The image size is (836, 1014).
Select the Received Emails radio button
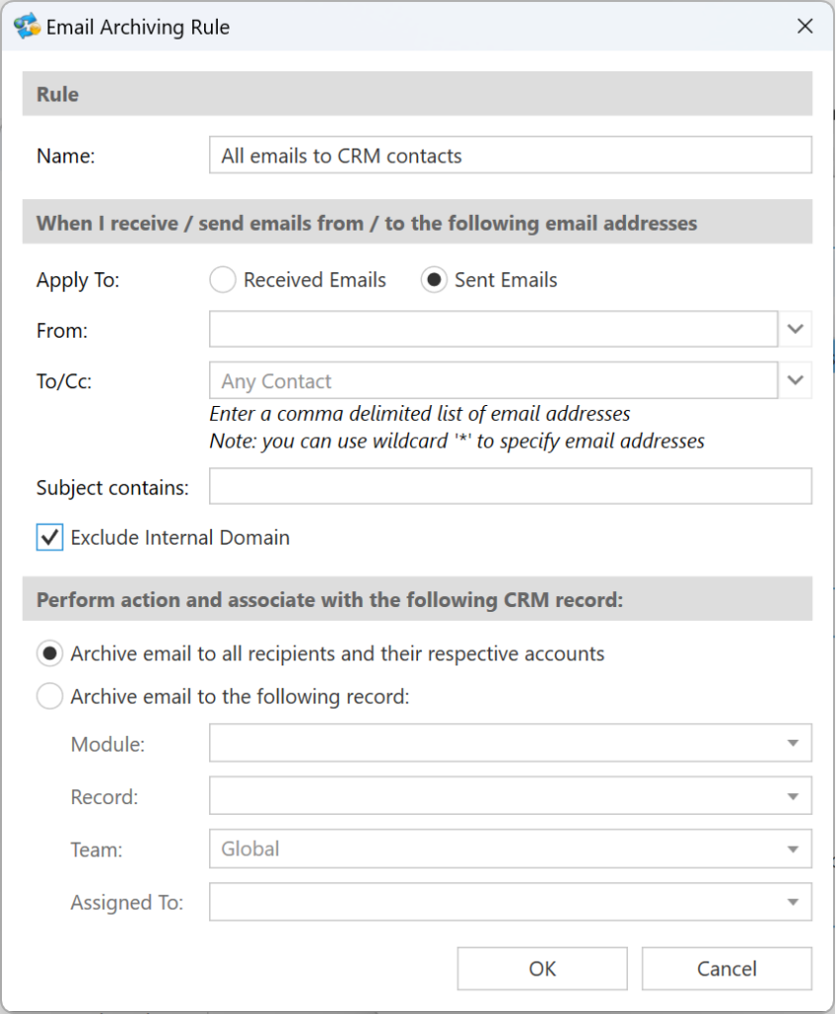[223, 280]
